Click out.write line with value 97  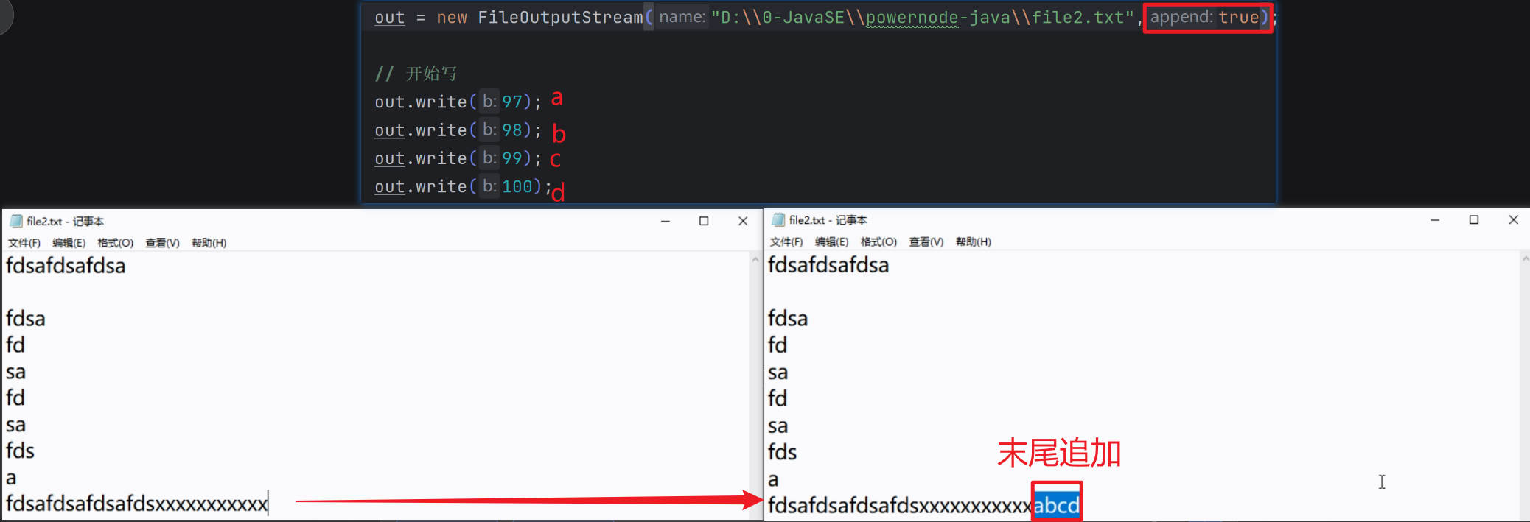tap(458, 102)
